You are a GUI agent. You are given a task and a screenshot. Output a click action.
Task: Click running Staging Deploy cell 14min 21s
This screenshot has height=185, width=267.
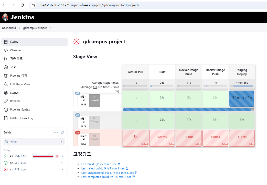(x=242, y=98)
